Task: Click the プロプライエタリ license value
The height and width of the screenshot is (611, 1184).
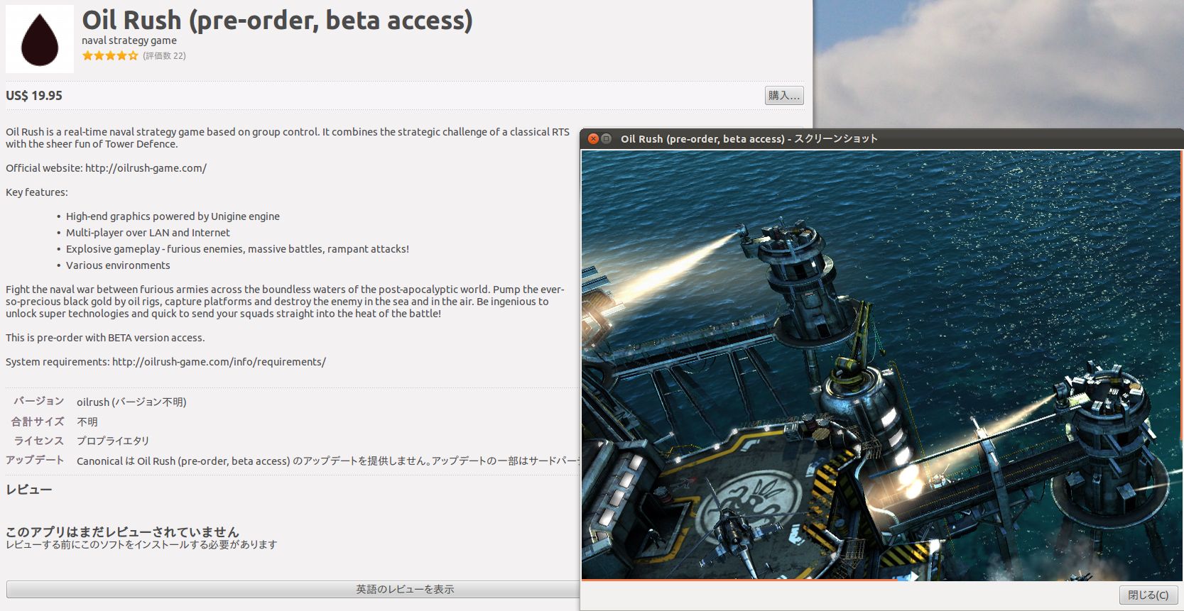Action: coord(113,441)
